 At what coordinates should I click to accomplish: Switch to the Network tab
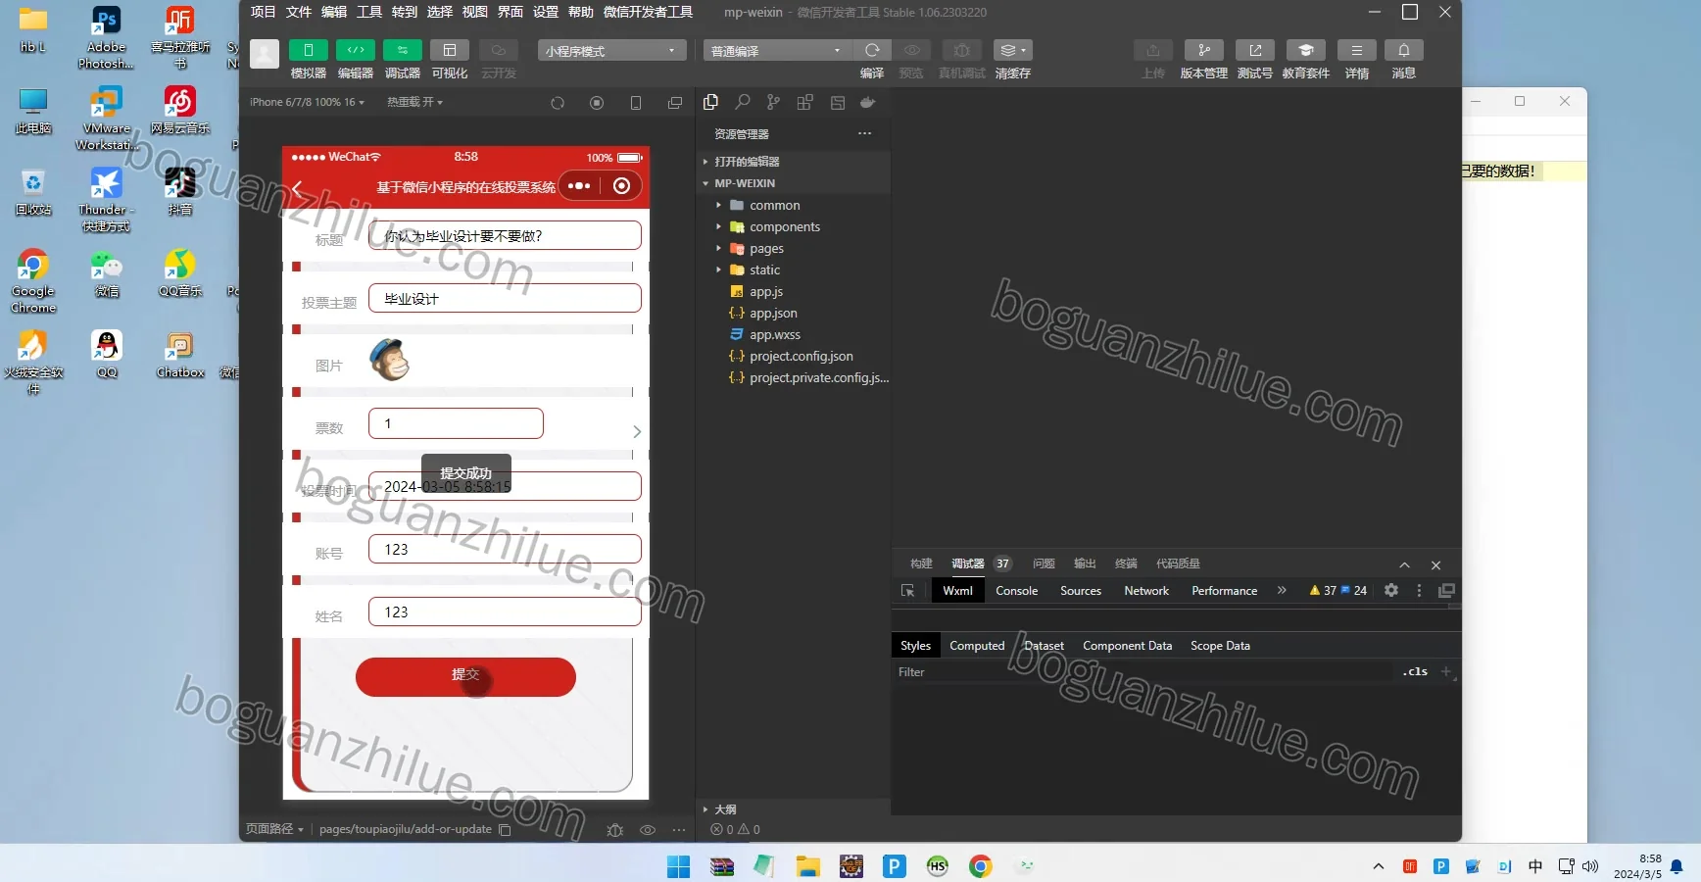point(1146,591)
